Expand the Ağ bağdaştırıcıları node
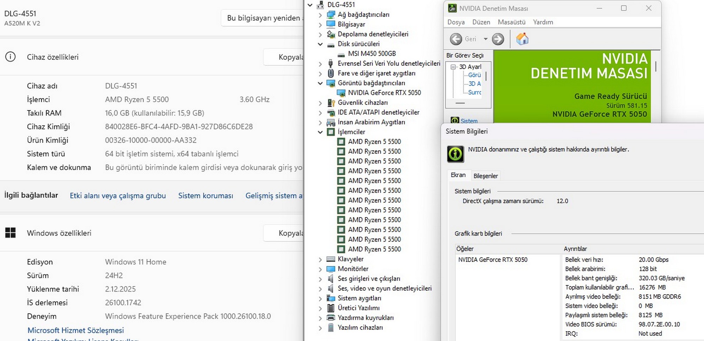Screen dimensions: 704x341 pos(320,15)
